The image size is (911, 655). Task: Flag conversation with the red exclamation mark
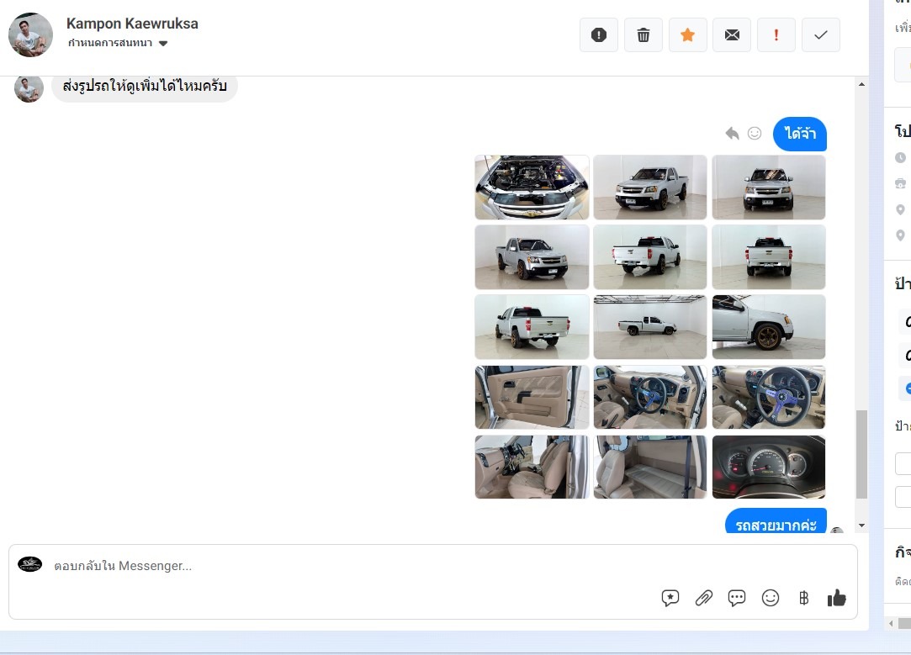coord(776,35)
